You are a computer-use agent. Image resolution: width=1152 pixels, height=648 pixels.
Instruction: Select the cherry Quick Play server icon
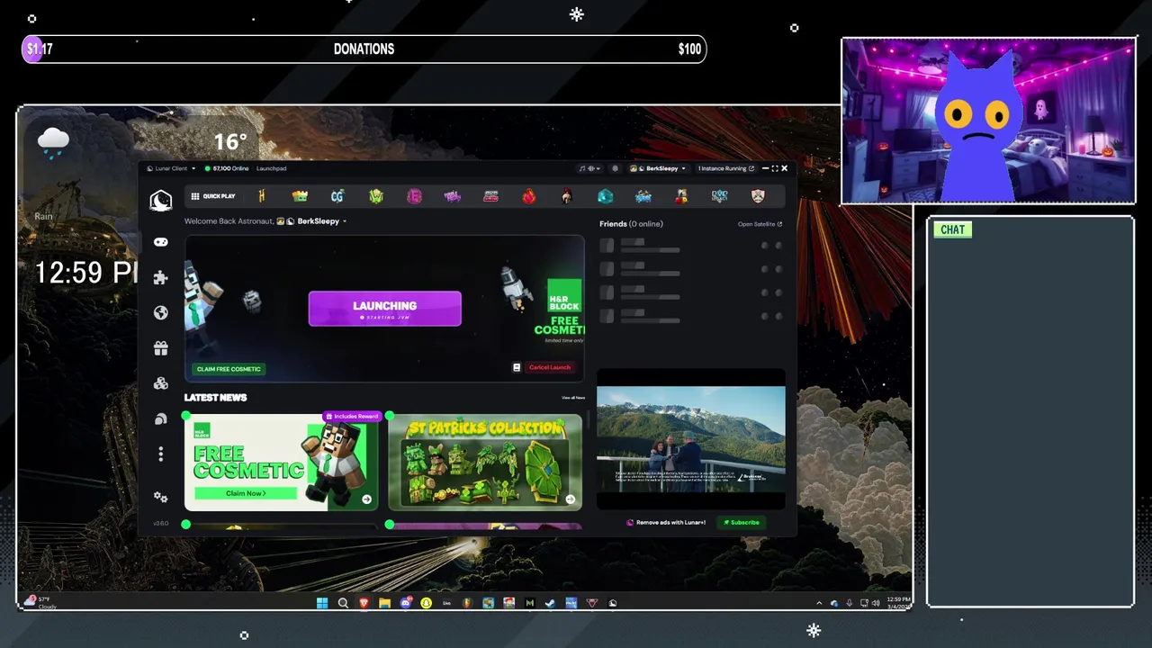(681, 196)
